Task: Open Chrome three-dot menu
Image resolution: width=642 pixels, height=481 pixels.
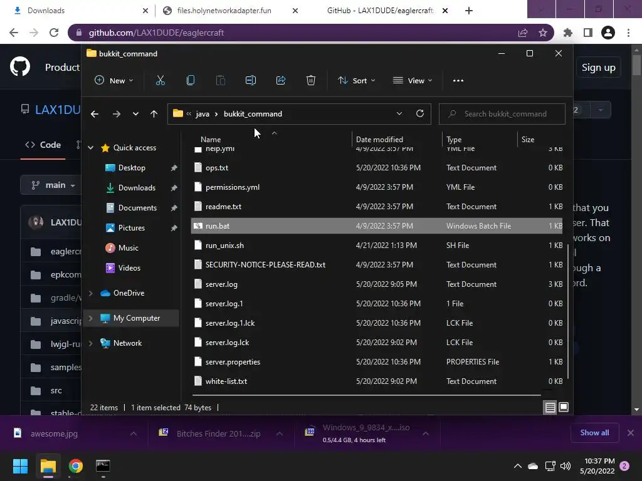Action: 628,33
